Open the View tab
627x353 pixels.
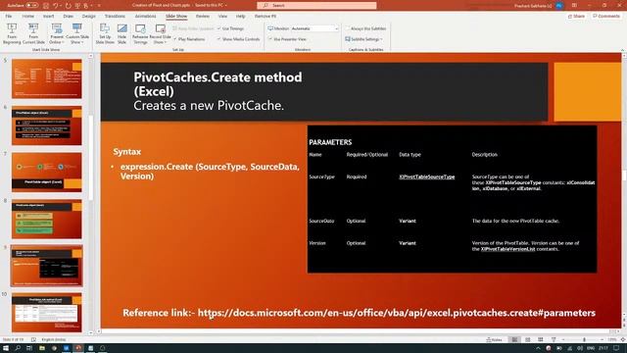click(222, 17)
